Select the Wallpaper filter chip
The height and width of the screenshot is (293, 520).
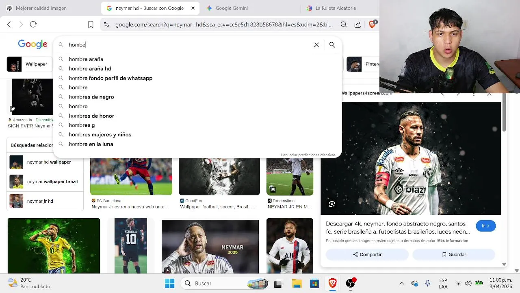(x=30, y=64)
